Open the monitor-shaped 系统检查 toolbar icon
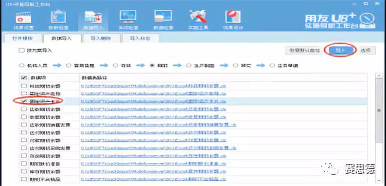 click(128, 16)
